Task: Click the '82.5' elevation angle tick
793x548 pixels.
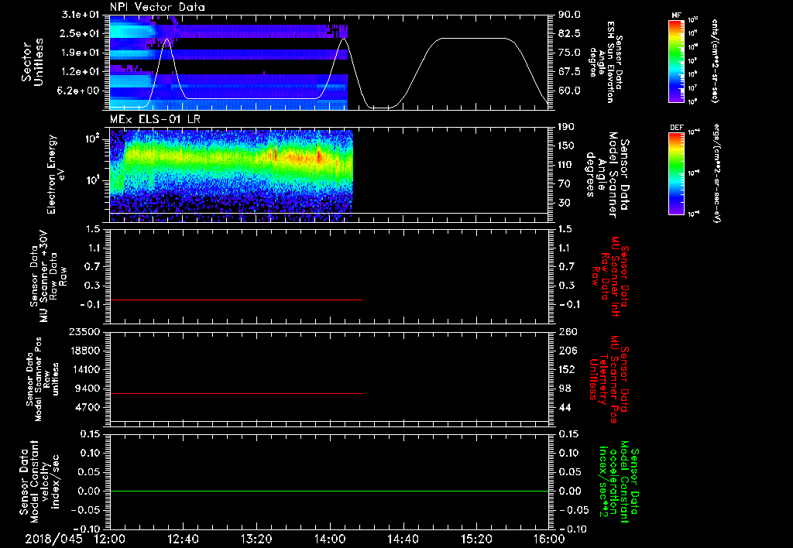Action: click(569, 33)
